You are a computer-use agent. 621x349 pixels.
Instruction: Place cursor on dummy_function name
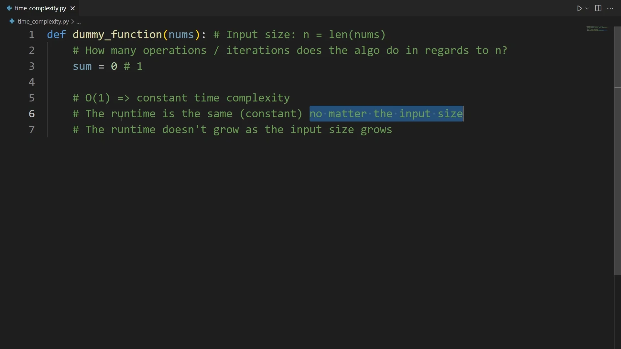pos(117,35)
